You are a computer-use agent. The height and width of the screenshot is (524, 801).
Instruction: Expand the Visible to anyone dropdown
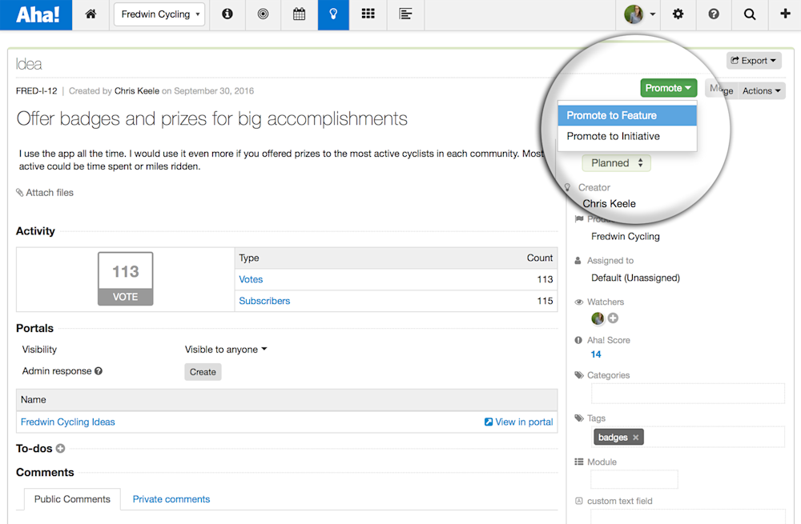click(x=226, y=350)
